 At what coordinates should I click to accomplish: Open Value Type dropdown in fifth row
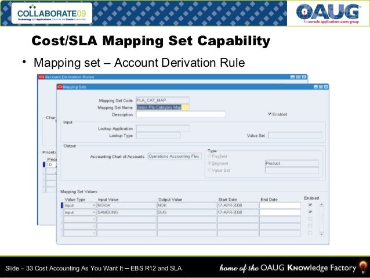point(94,233)
